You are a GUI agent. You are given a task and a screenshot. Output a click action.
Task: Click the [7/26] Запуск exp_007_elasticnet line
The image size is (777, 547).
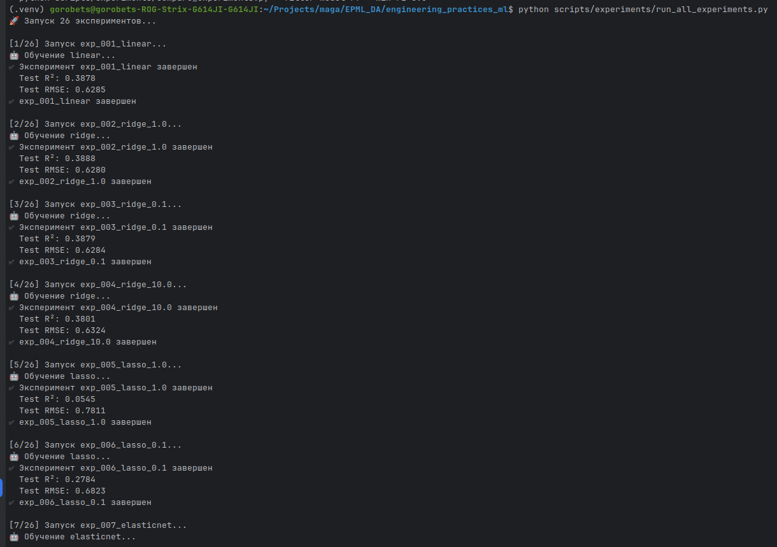pyautogui.click(x=98, y=525)
